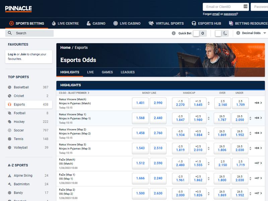The width and height of the screenshot is (268, 201).
Task: Switch to the Leagues tab
Action: click(x=128, y=72)
